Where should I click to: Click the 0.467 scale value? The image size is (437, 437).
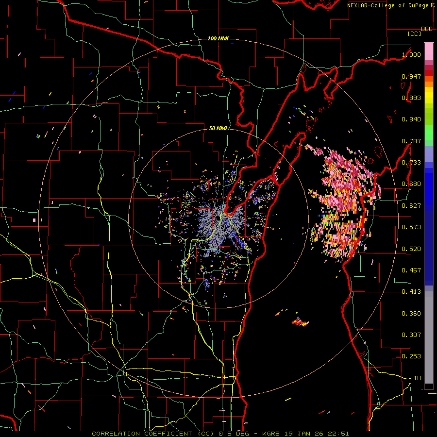click(411, 270)
